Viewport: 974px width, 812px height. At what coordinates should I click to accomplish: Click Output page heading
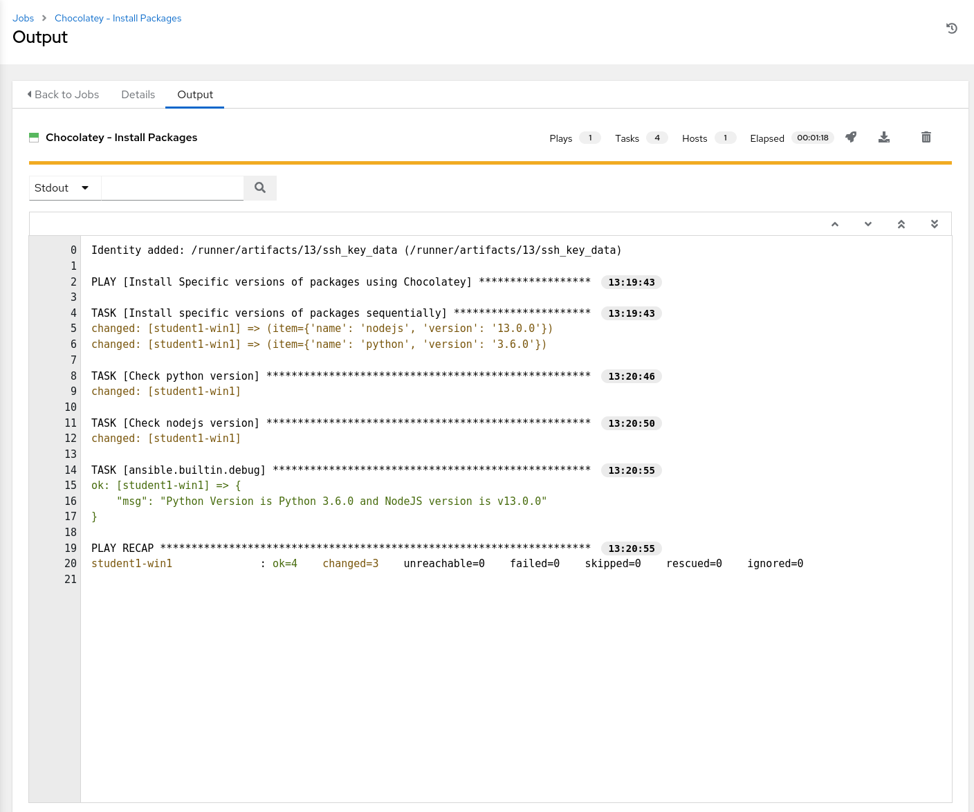40,37
